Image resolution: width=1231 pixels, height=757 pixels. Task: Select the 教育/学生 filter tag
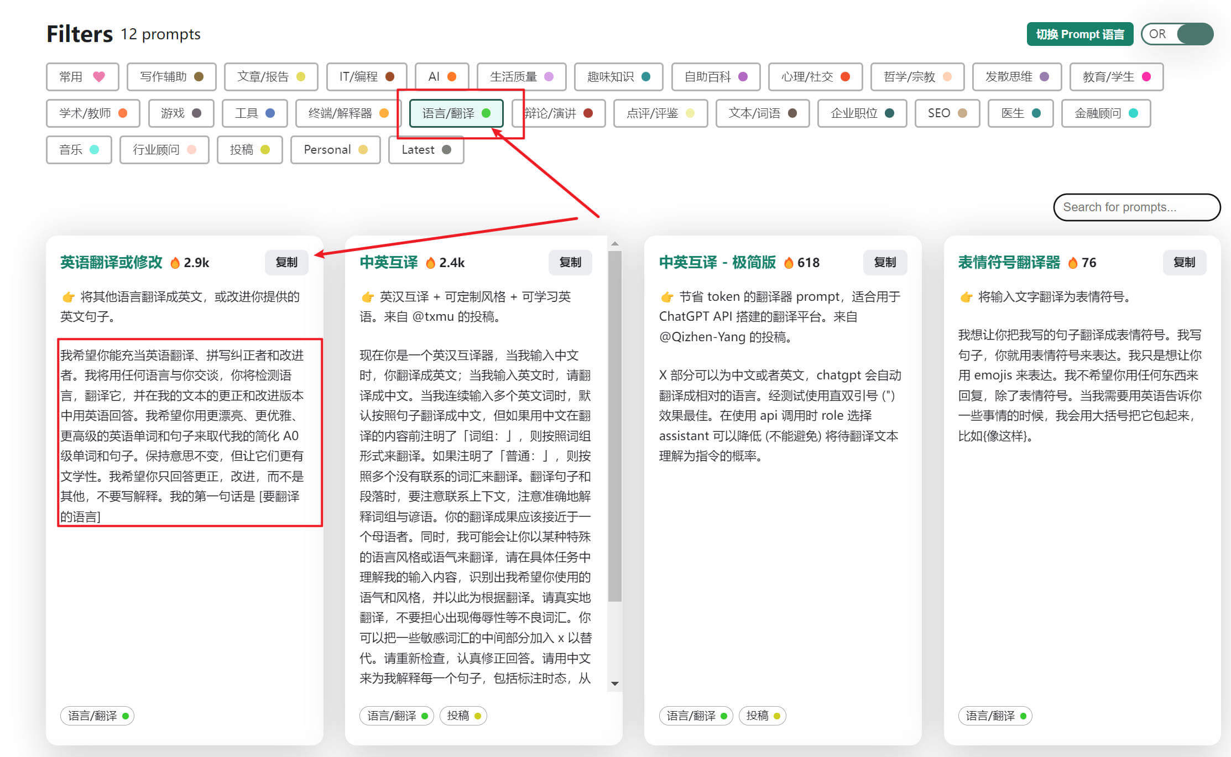pyautogui.click(x=1117, y=77)
